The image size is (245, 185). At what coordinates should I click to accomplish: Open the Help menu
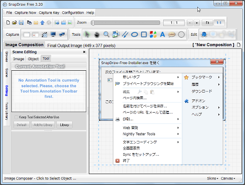(90, 13)
